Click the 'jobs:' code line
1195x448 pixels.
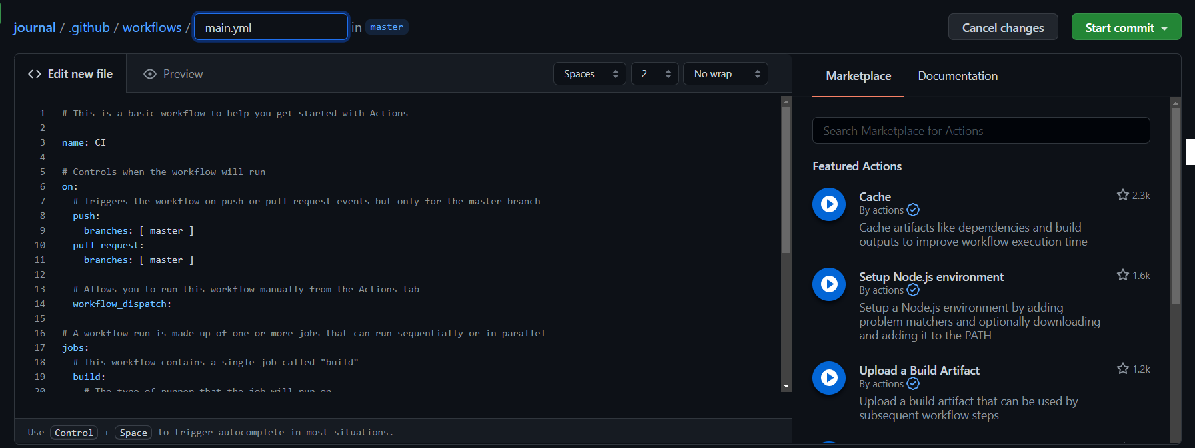click(75, 347)
